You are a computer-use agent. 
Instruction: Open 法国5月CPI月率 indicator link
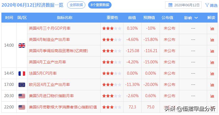(43, 73)
